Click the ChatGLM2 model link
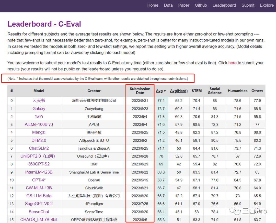 [39, 148]
